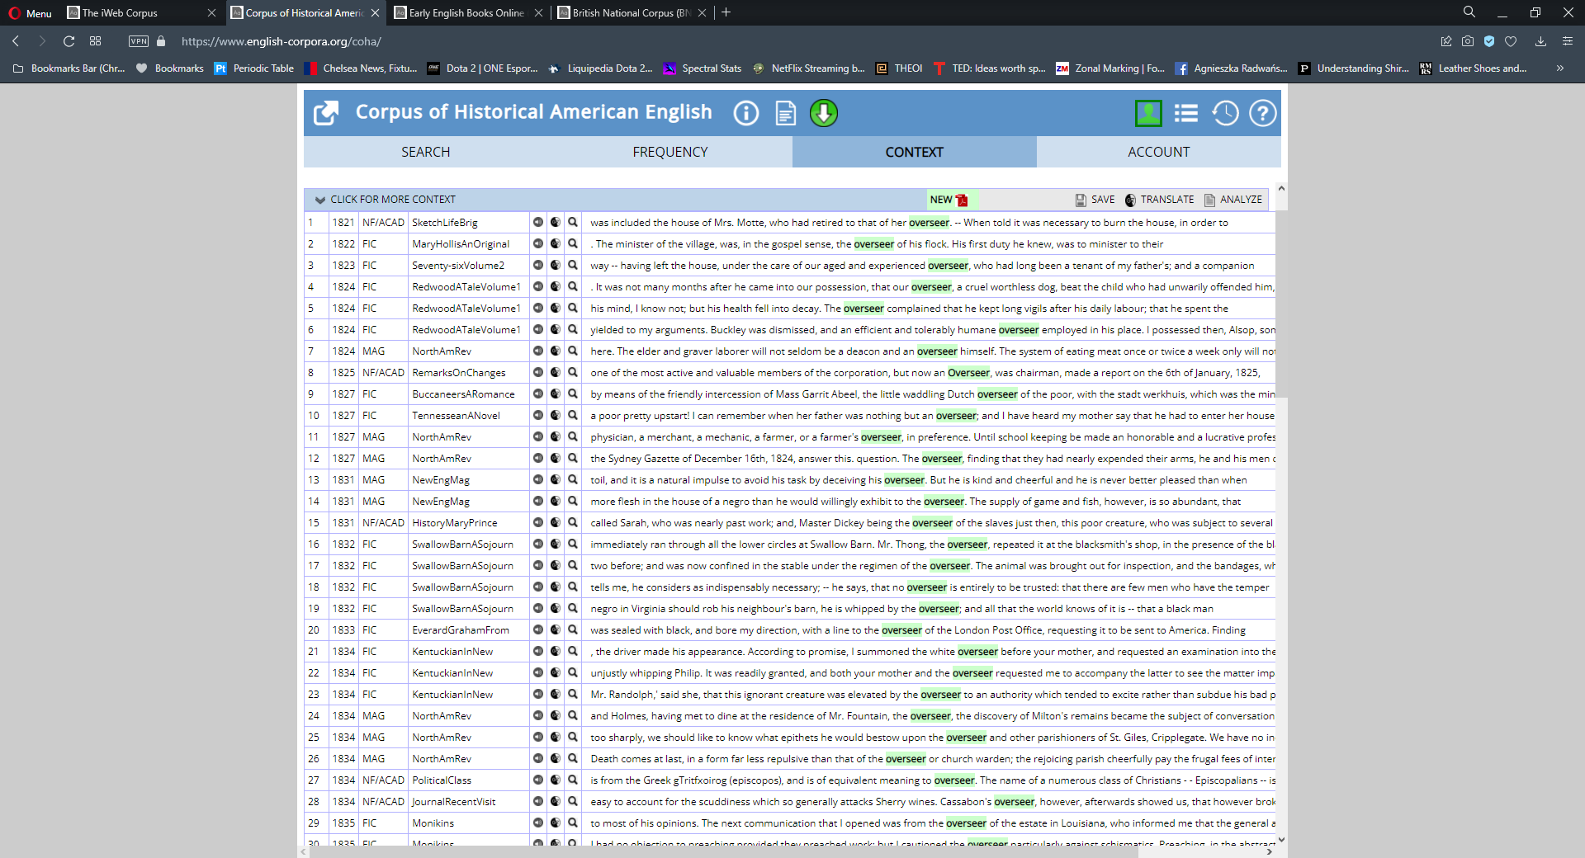Click the magnifier icon in row 20 EverardGrahamFrom
This screenshot has height=858, width=1585.
(573, 629)
